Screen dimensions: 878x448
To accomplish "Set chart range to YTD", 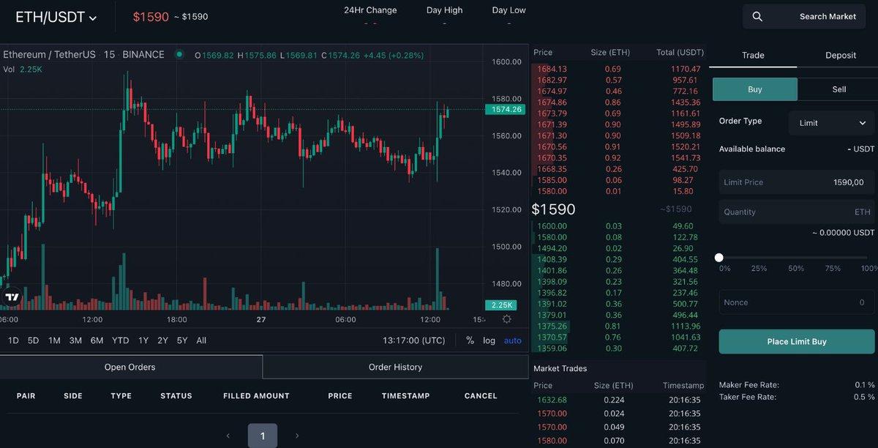I will click(x=120, y=340).
